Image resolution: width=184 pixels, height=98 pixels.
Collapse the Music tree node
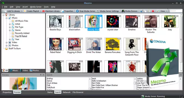click(7, 18)
